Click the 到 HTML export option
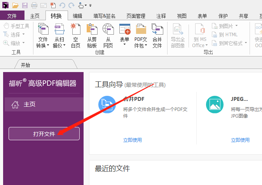This screenshot has height=185, width=262. tap(225, 35)
